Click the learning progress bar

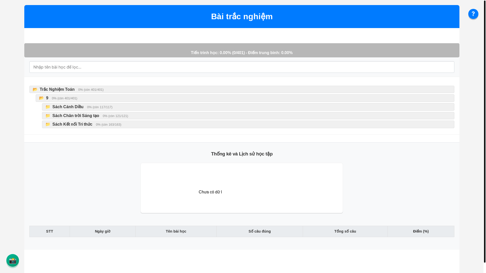click(x=242, y=50)
